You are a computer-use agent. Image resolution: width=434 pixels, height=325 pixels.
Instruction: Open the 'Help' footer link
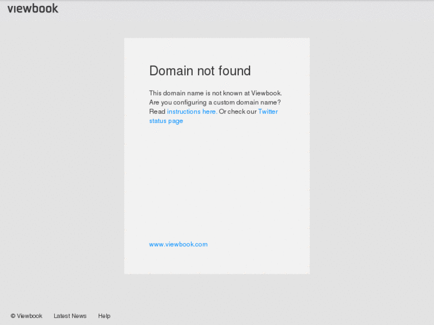tap(104, 316)
